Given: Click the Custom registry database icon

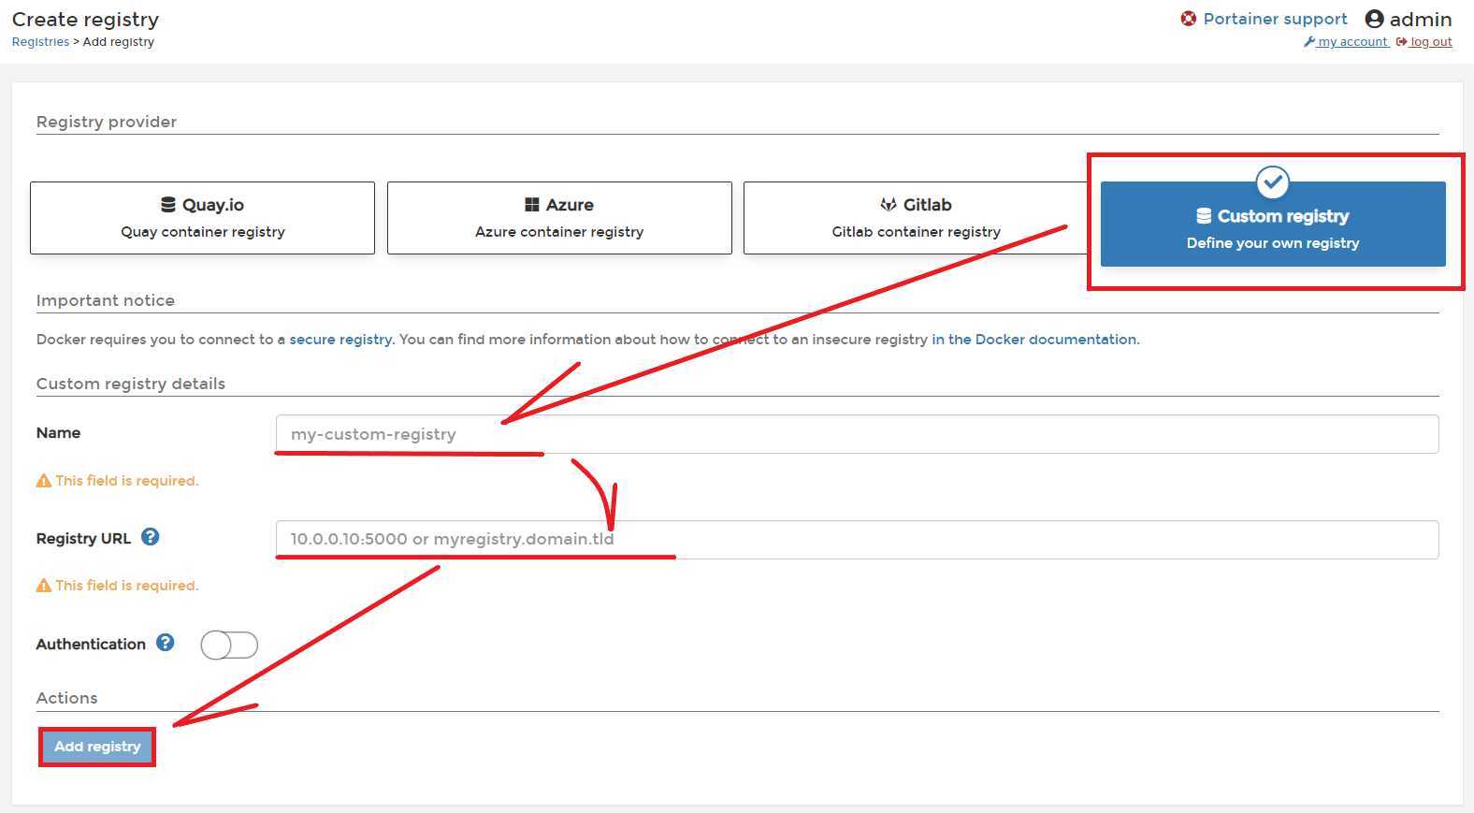Looking at the screenshot, I should click(1204, 216).
